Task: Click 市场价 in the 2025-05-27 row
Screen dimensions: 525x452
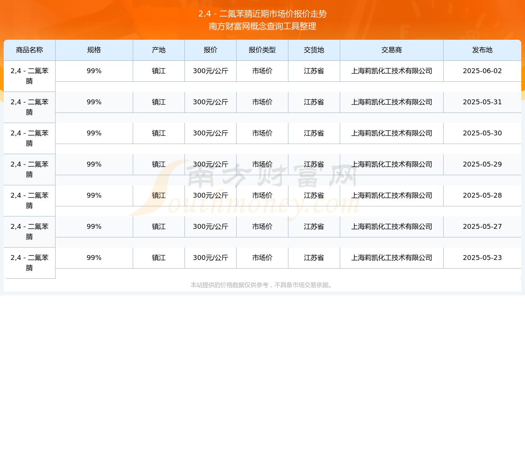Action: [262, 227]
